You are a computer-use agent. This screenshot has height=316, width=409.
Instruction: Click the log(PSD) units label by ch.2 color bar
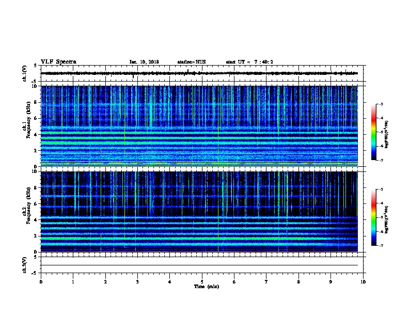(x=387, y=220)
